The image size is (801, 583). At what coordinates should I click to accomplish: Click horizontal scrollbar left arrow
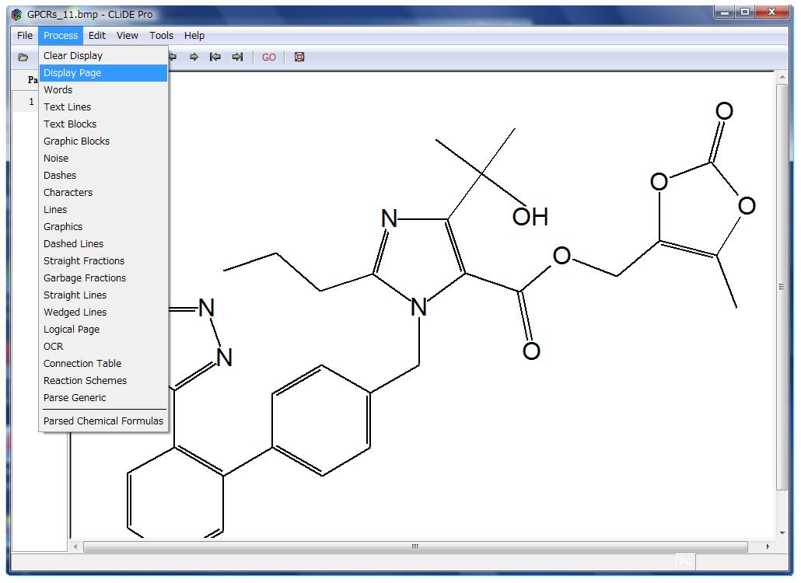(x=75, y=546)
